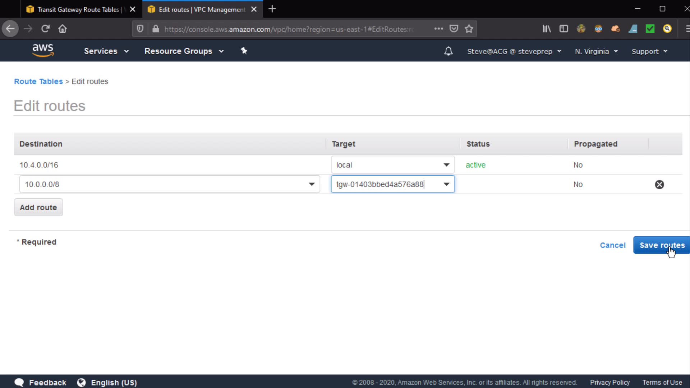Click the browser home icon
Screen dimensions: 690x388
point(63,29)
